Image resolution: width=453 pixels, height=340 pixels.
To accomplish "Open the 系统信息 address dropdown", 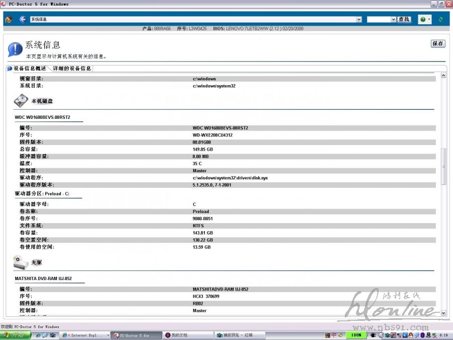I will [359, 19].
